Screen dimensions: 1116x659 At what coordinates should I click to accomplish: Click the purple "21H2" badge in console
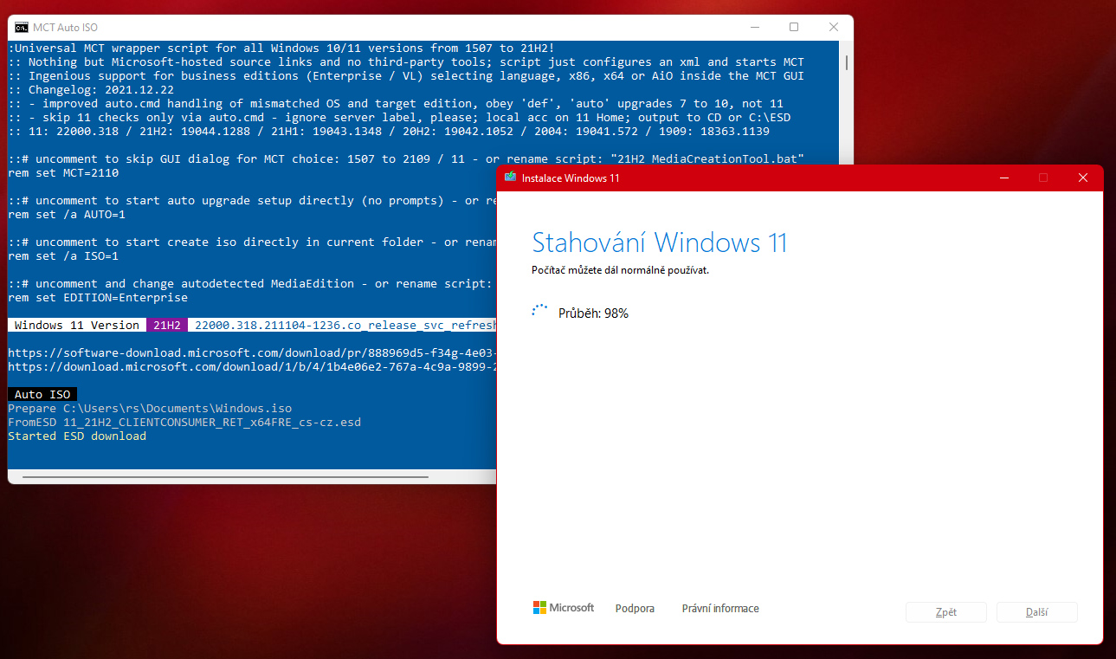167,325
